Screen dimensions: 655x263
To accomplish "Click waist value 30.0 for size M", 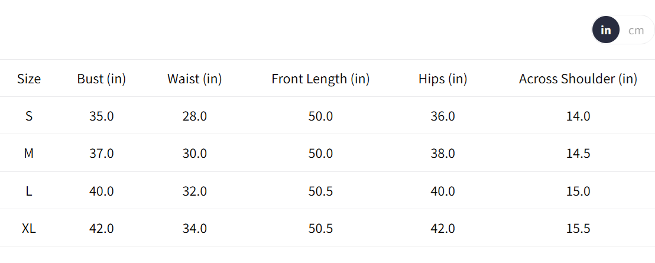I will [194, 153].
